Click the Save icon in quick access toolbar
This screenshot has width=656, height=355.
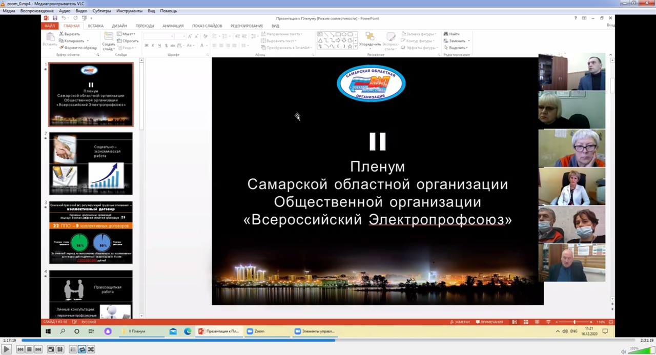[x=55, y=18]
